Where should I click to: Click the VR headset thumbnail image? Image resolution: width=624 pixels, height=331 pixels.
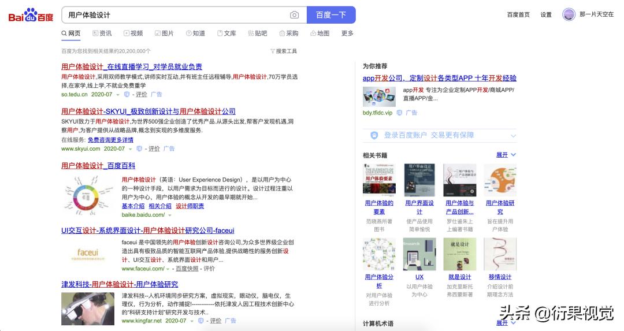(x=88, y=309)
